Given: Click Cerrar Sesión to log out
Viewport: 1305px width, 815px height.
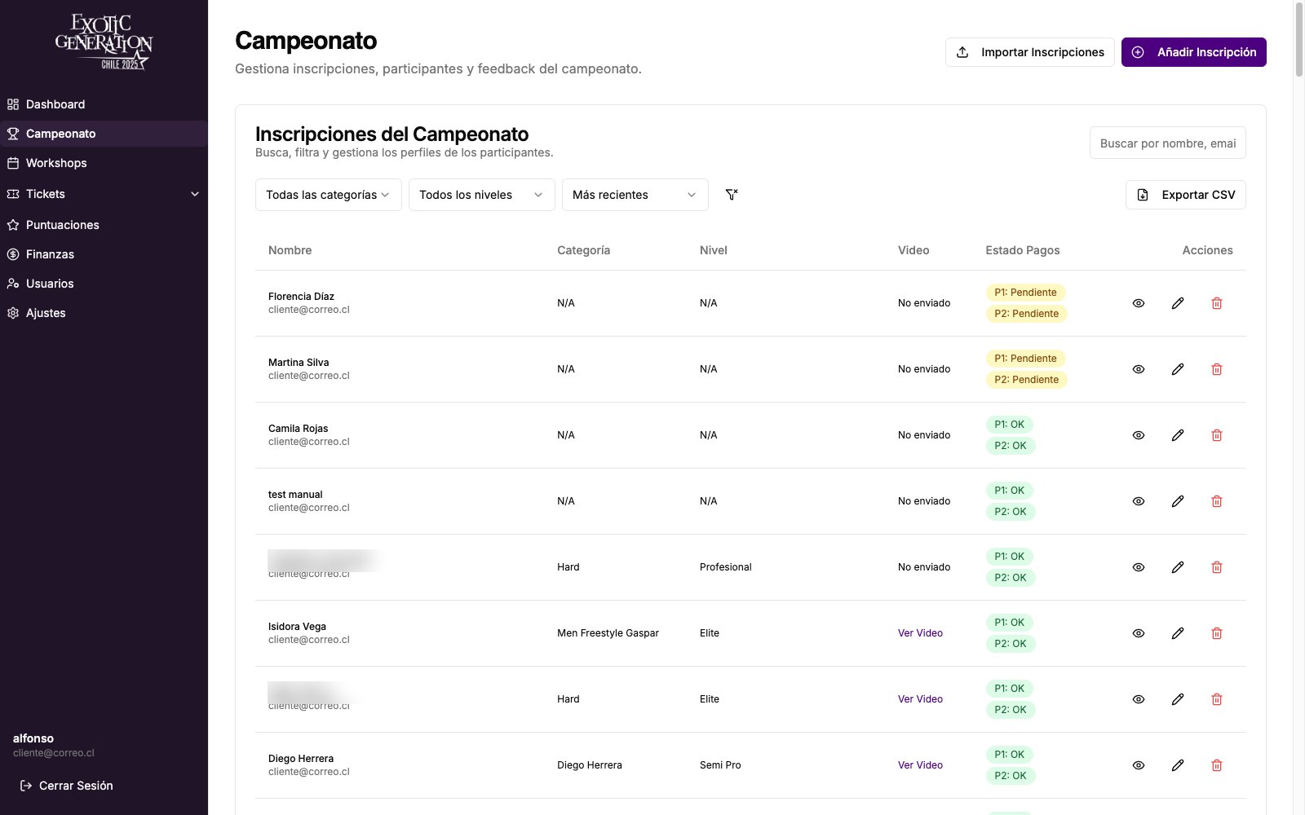Looking at the screenshot, I should click(67, 786).
